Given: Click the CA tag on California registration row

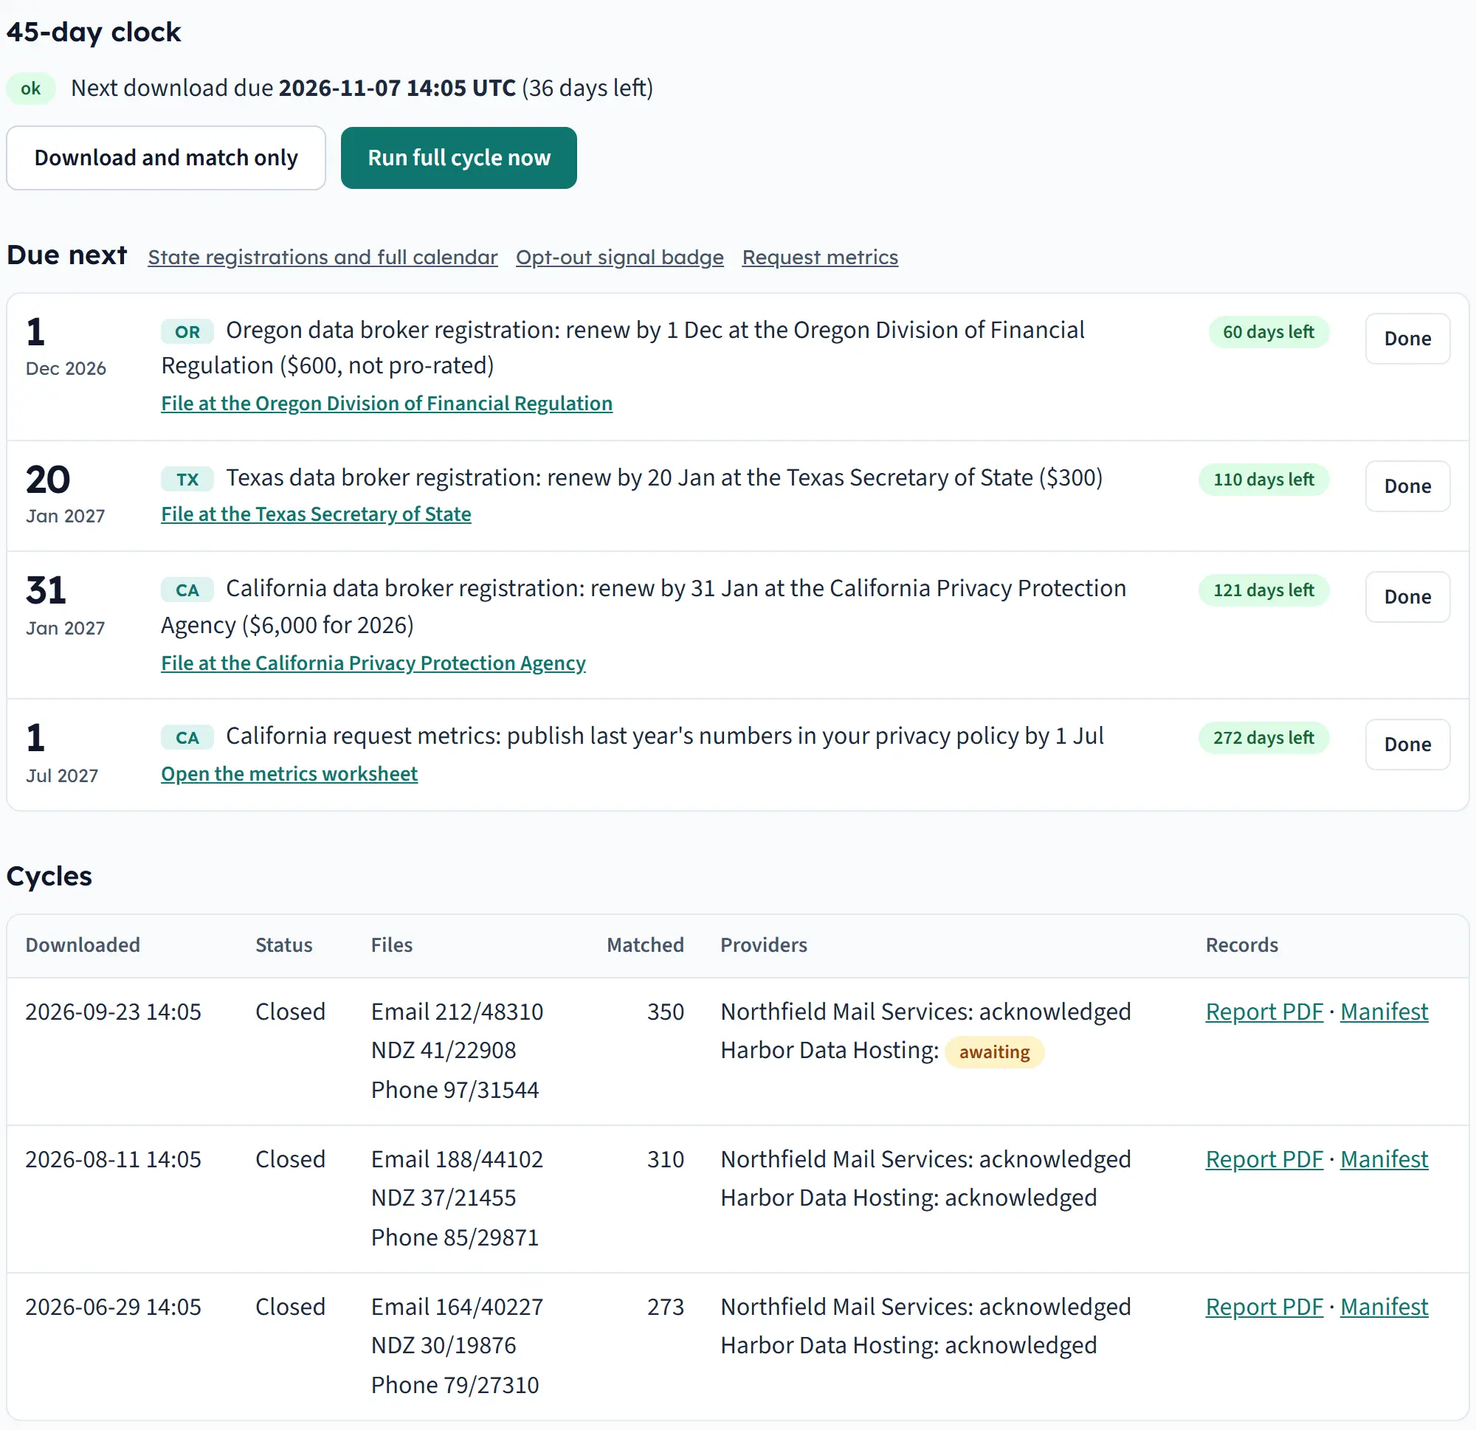Looking at the screenshot, I should pos(187,590).
